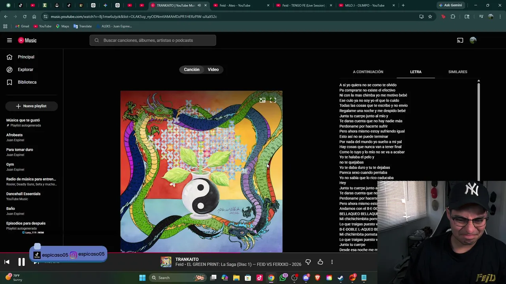Open the Explorar section

click(20, 69)
